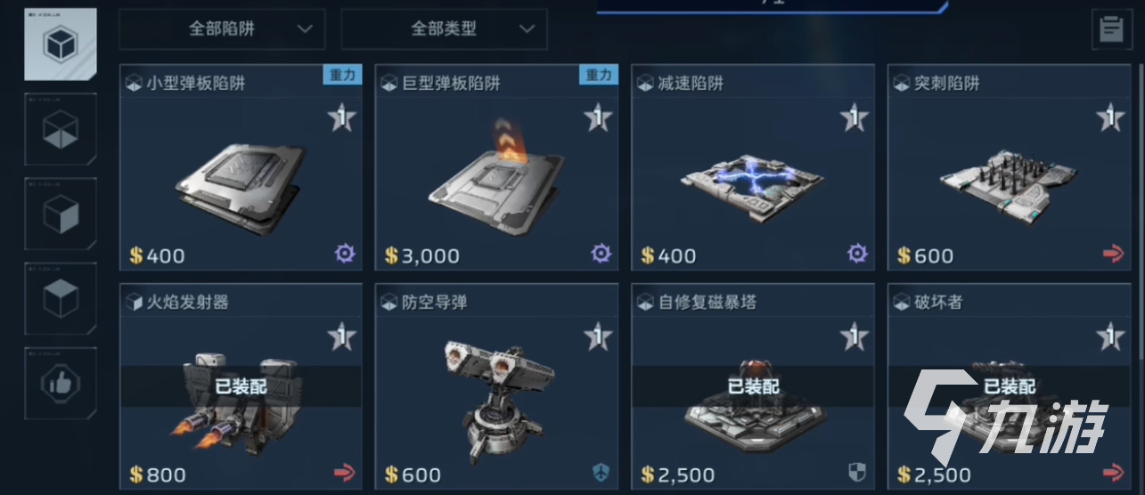Click the red arrow icon on 火焰发射器
This screenshot has width=1145, height=495.
[344, 472]
